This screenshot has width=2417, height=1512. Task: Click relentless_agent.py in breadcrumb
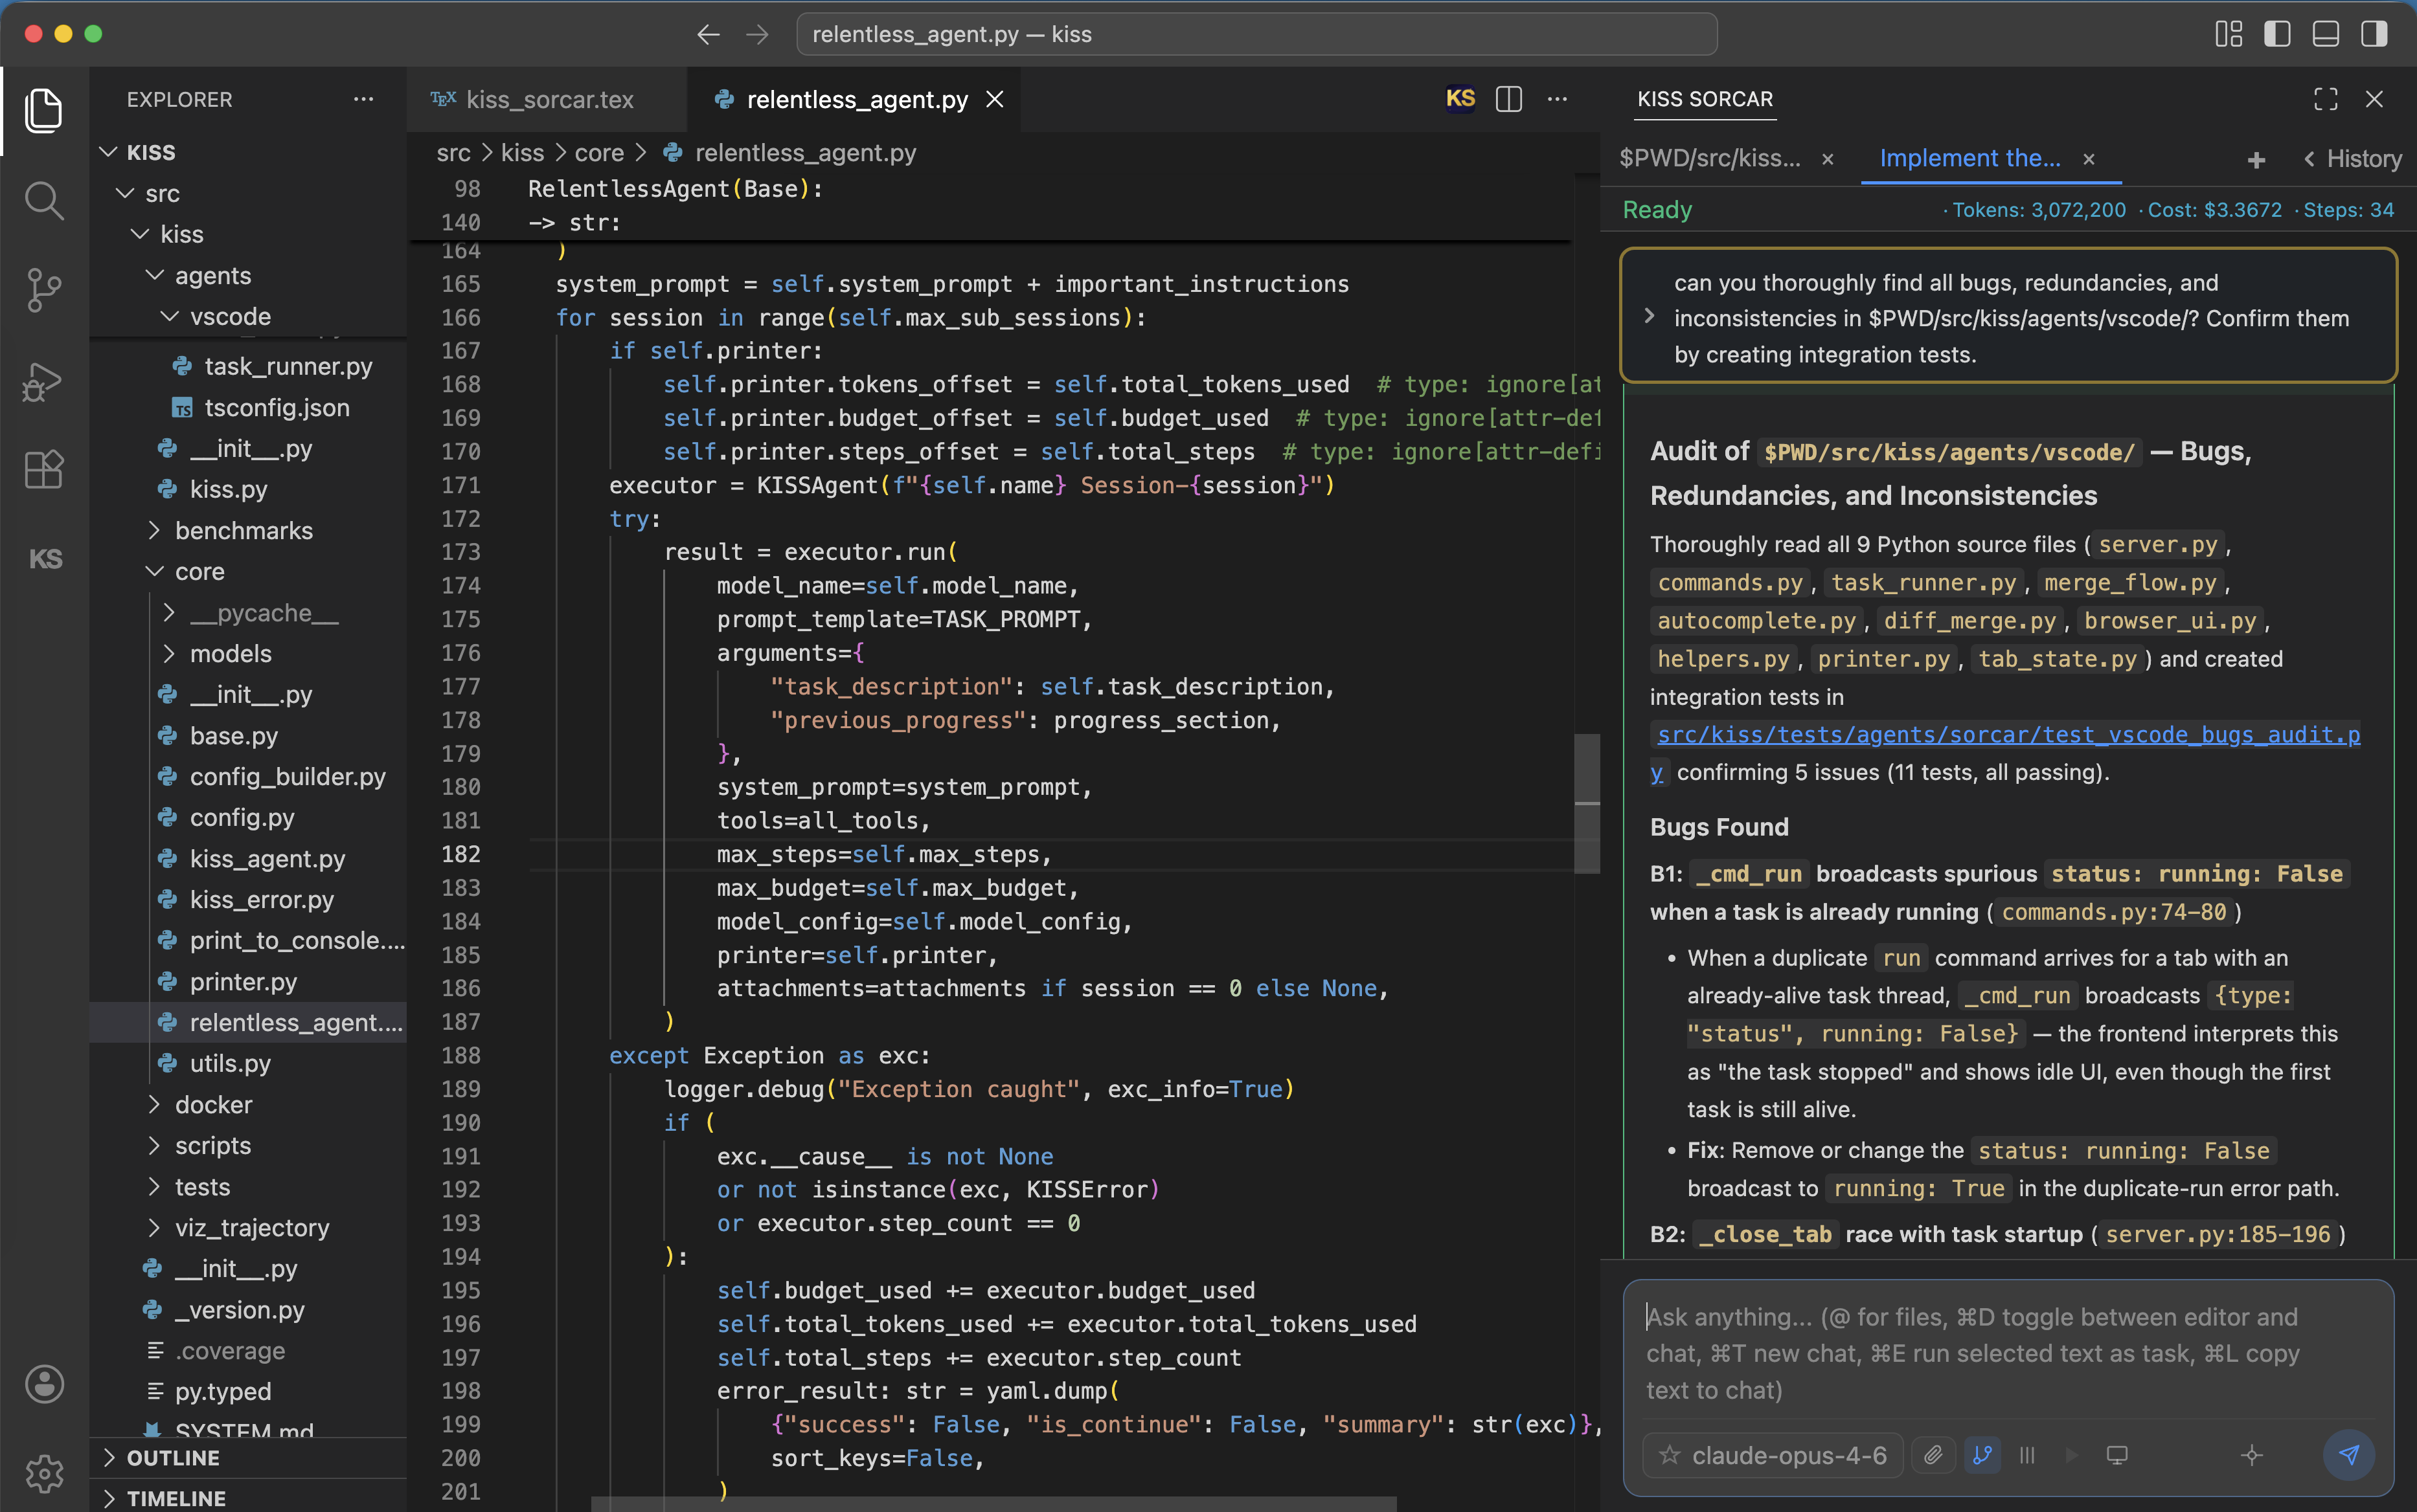805,153
